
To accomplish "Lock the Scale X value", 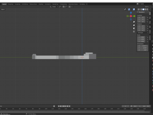I will click(x=147, y=37).
